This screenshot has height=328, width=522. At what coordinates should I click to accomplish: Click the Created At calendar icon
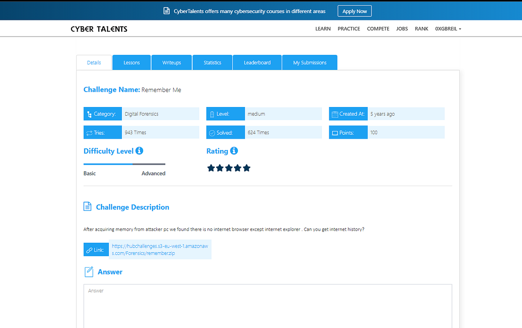click(x=335, y=114)
